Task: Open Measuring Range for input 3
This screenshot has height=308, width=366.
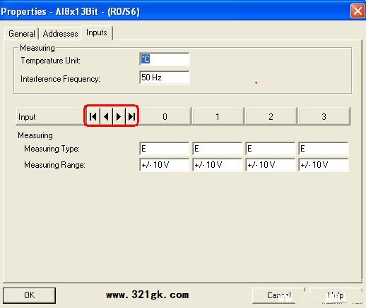Action: tap(324, 165)
